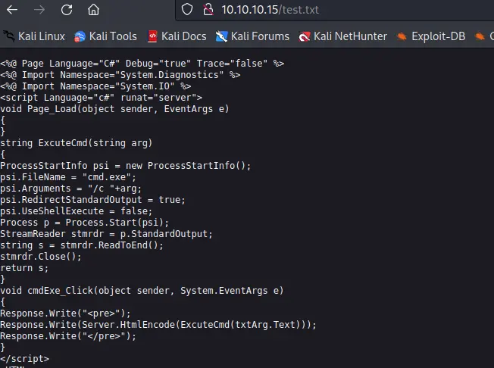Image resolution: width=494 pixels, height=368 pixels.
Task: Reload the test.txt page
Action: point(67,10)
